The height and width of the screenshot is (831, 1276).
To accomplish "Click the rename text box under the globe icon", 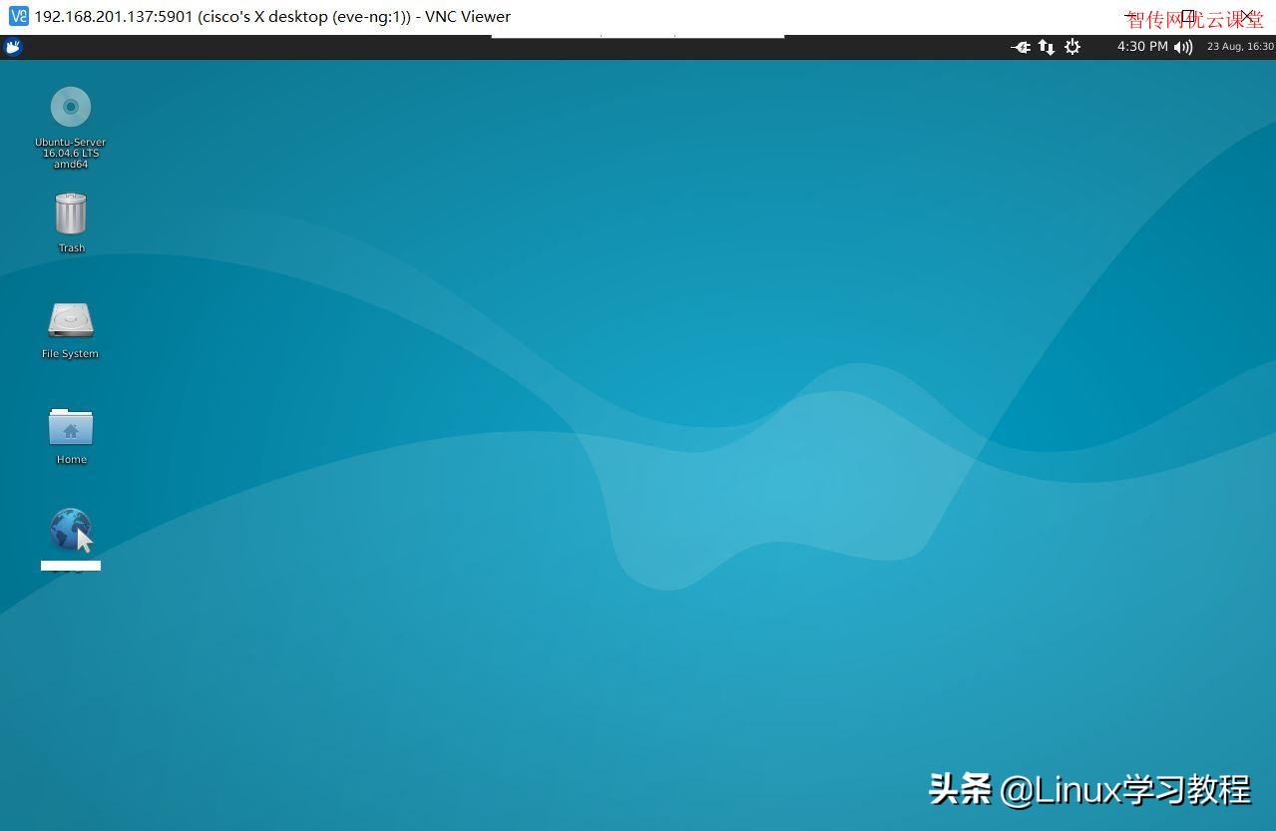I will tap(70, 566).
